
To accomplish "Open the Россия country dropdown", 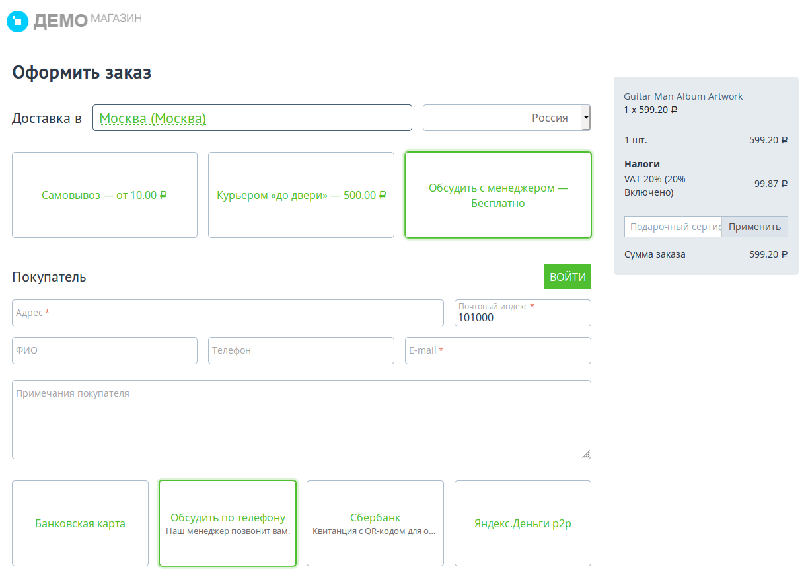I will 507,118.
